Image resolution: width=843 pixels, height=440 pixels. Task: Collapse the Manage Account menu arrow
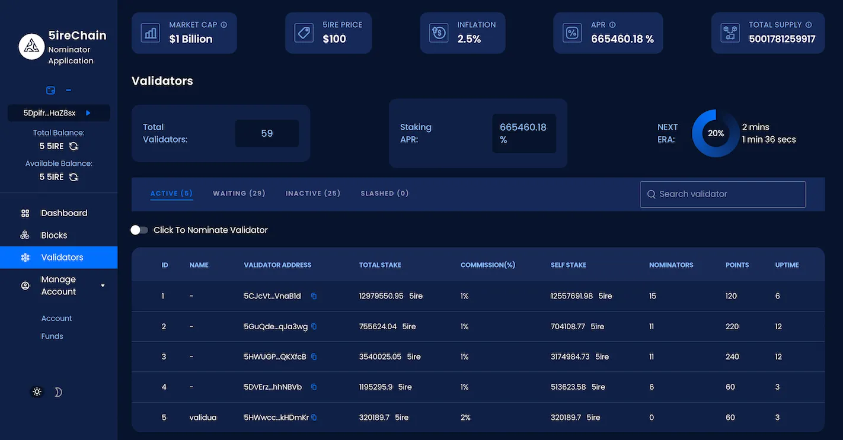[103, 285]
